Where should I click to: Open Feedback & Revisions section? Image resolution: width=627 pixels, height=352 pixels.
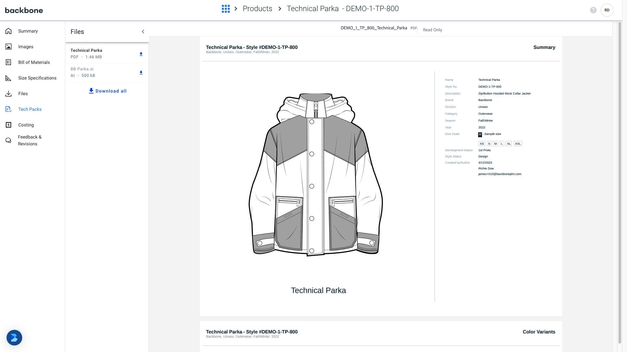(x=29, y=140)
